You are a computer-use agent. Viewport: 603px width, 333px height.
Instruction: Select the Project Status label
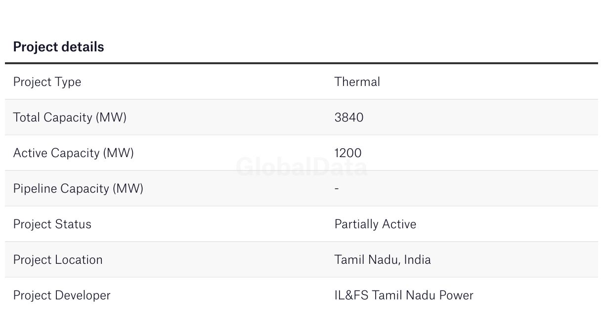coord(52,224)
